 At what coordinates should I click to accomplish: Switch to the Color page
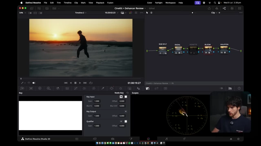coord(148,139)
